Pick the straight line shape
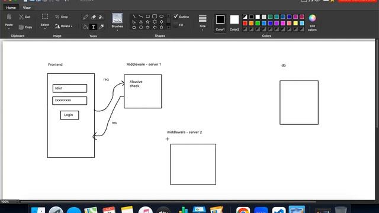Screen dimensions: 379x213 click(x=134, y=17)
